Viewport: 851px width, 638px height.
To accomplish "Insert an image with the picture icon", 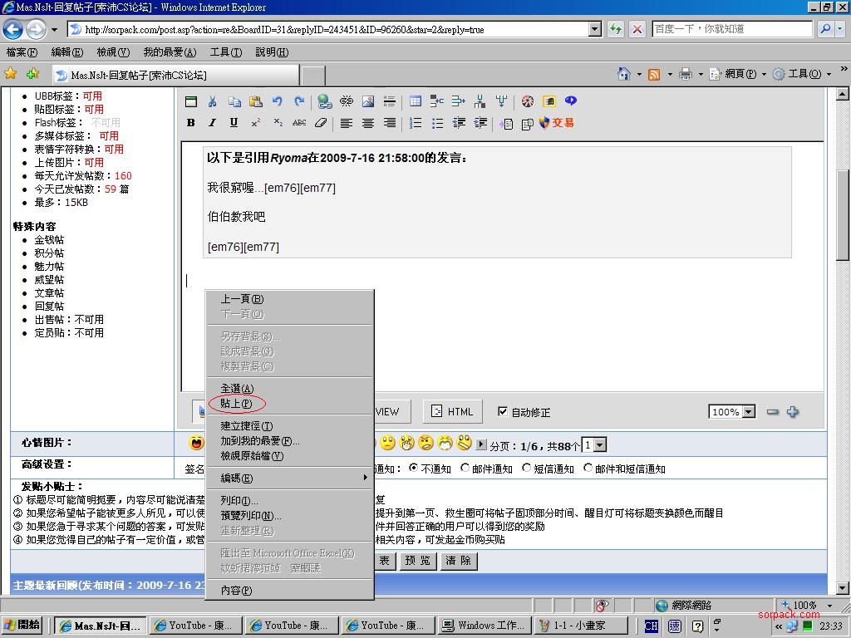I will click(x=367, y=101).
